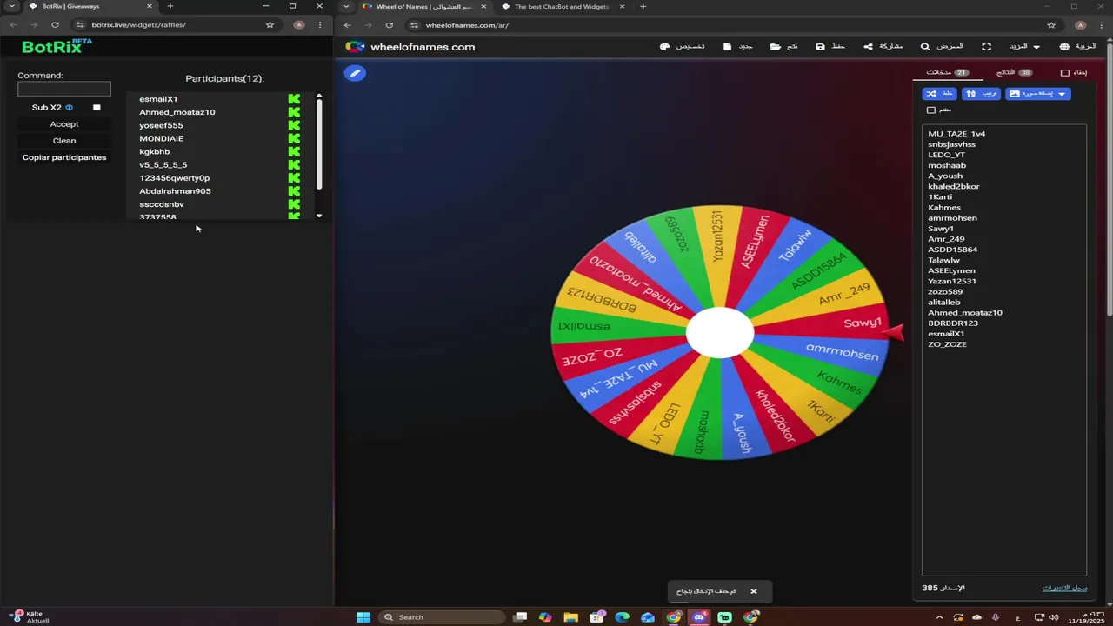Open the customize palette icon in Wheel of Names
Image resolution: width=1113 pixels, height=626 pixels.
(x=665, y=47)
